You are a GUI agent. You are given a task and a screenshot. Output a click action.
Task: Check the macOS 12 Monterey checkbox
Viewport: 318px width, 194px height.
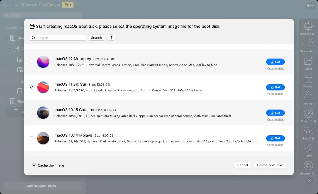[32, 62]
